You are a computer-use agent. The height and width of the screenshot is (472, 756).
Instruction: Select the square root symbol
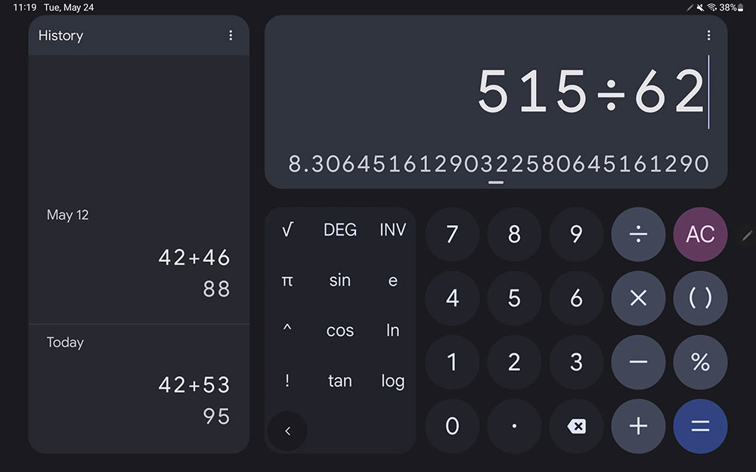point(287,230)
